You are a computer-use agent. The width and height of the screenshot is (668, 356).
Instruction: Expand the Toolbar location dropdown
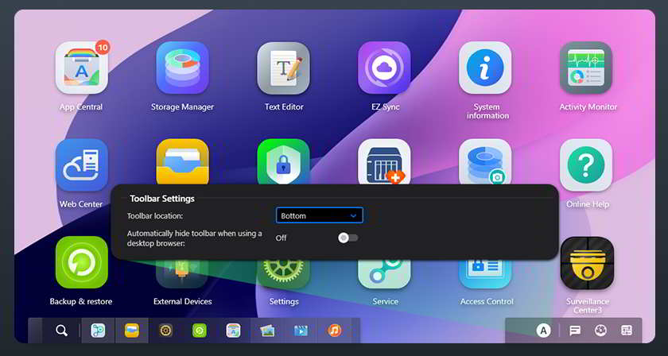click(320, 215)
